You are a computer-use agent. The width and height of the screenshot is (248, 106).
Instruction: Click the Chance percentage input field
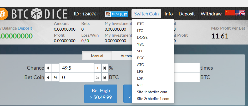coord(76,68)
